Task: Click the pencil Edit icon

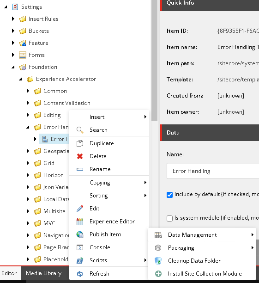Action: (80, 209)
